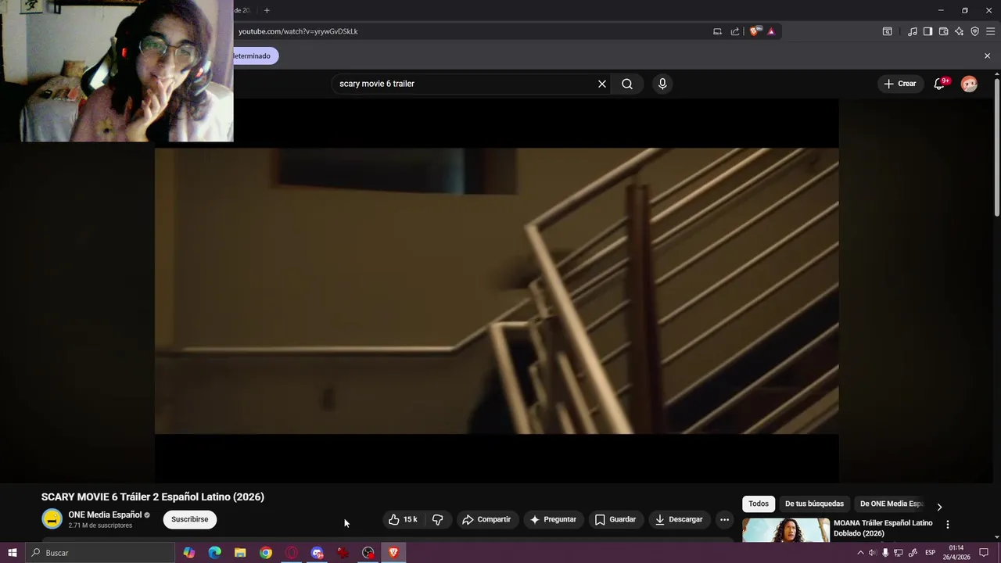
Task: Open more actions for the video
Action: (724, 519)
